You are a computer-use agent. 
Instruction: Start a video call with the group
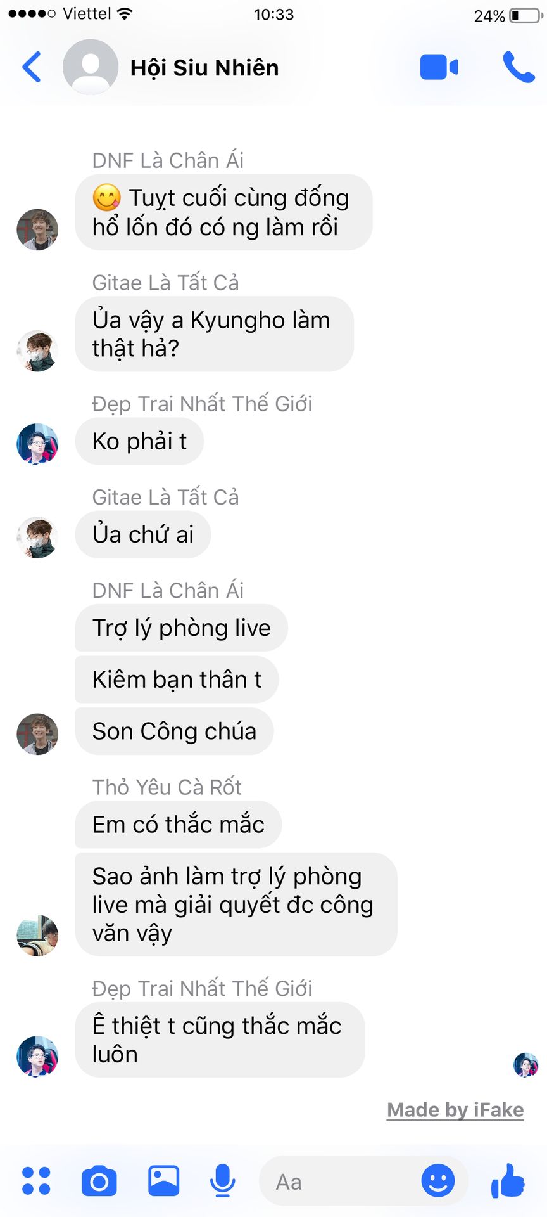tap(439, 67)
